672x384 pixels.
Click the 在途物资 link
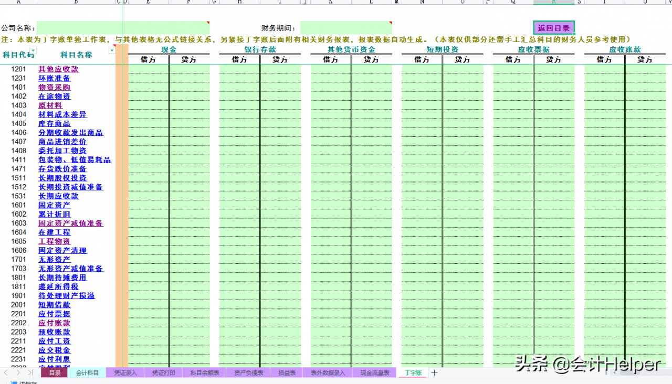54,97
